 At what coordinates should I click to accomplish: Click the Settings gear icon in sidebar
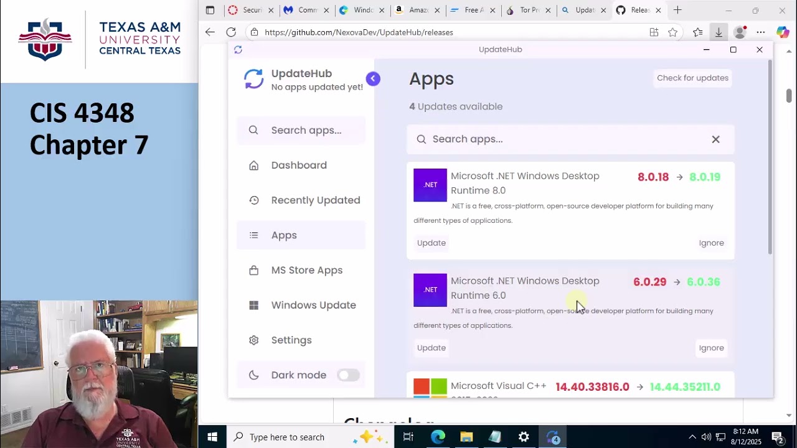(253, 340)
